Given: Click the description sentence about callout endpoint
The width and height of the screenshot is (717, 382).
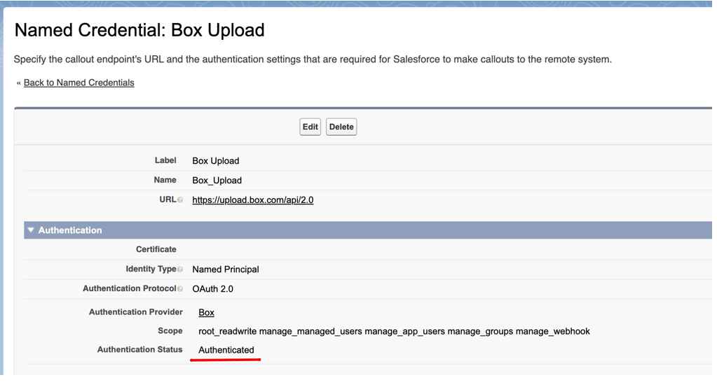Looking at the screenshot, I should coord(313,59).
